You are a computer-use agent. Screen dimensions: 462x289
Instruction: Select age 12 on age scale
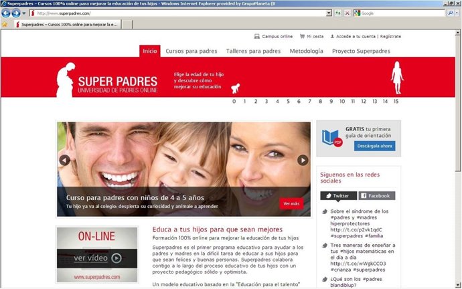click(364, 102)
